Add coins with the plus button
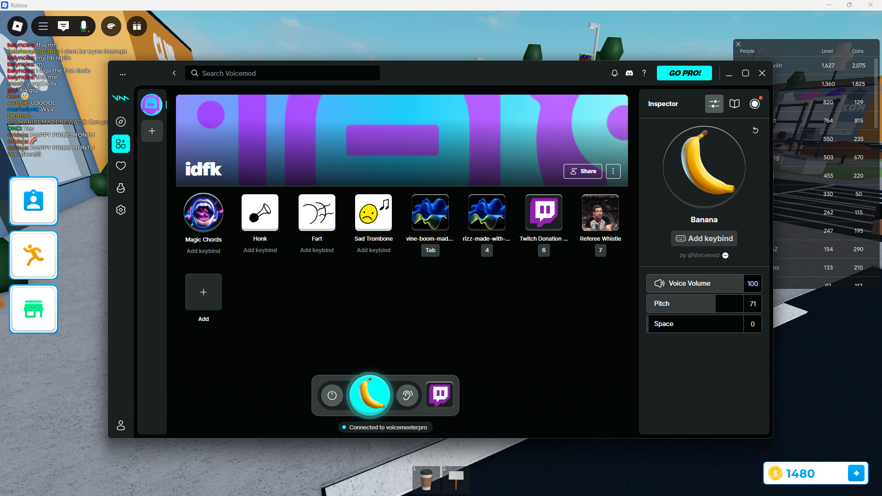The width and height of the screenshot is (882, 496). click(x=856, y=473)
